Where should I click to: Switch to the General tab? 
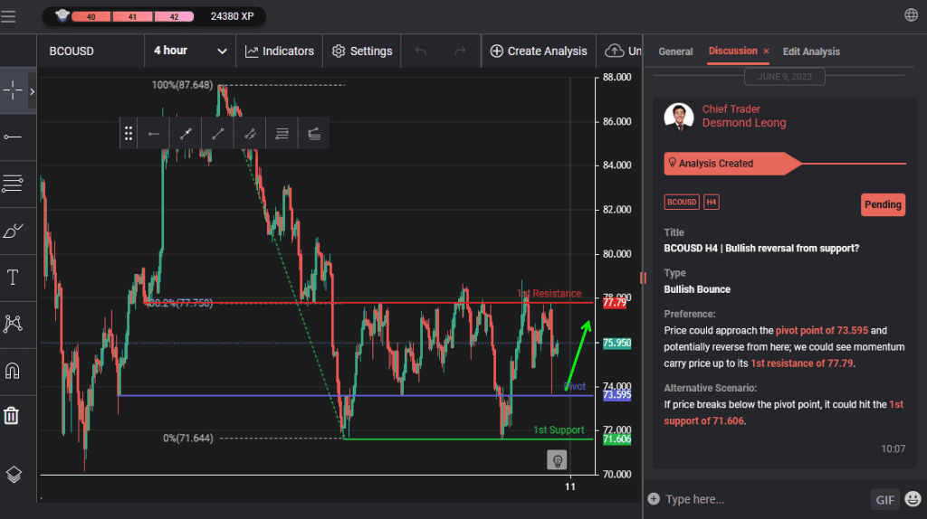(675, 52)
